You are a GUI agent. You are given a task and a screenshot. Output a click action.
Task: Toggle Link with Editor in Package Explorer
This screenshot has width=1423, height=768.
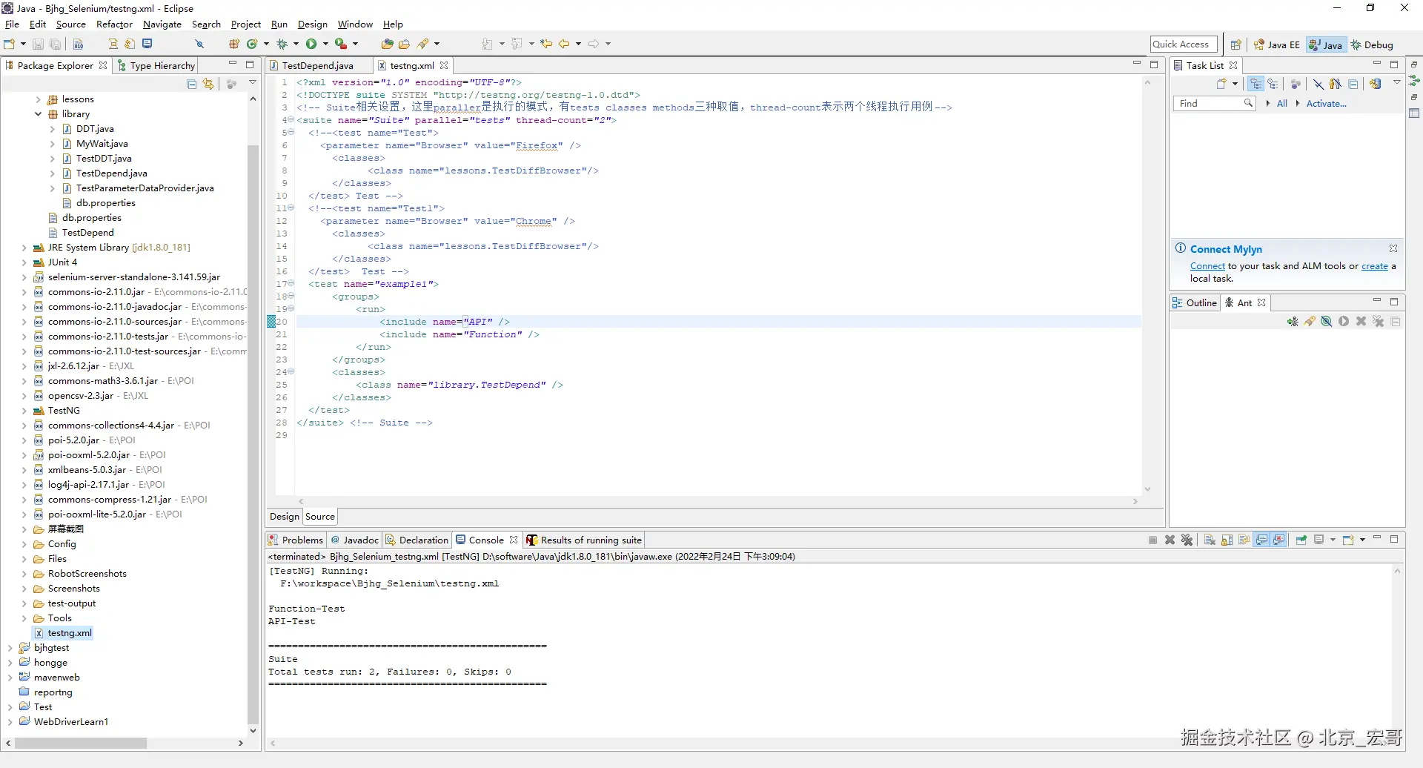[x=208, y=84]
